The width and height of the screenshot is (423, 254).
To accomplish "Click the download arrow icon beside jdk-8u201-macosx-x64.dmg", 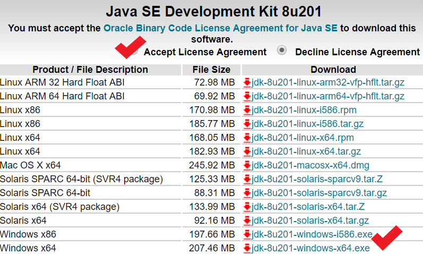I will (247, 165).
